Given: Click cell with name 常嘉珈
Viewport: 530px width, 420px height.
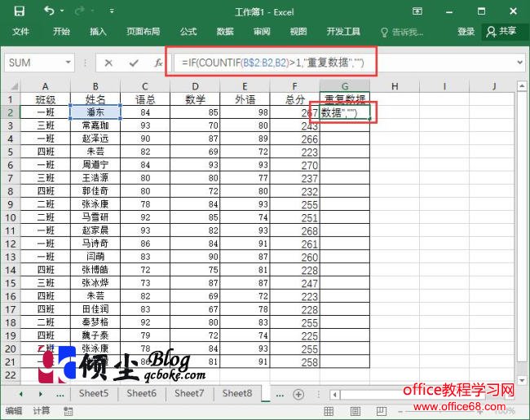Looking at the screenshot, I should click(x=95, y=125).
